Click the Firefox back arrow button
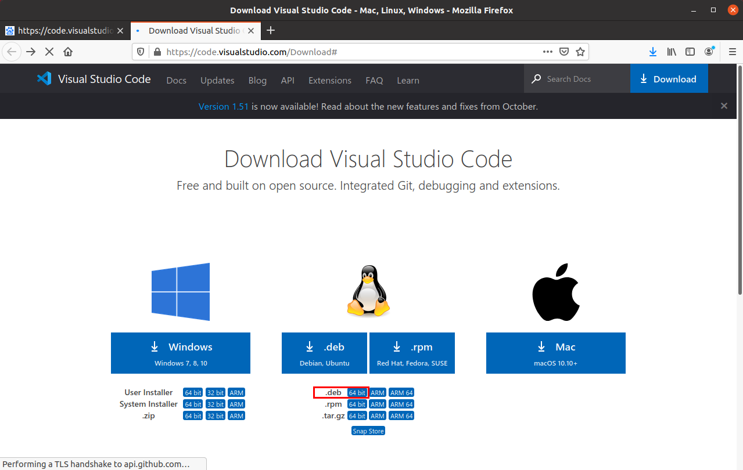743x470 pixels. point(12,52)
